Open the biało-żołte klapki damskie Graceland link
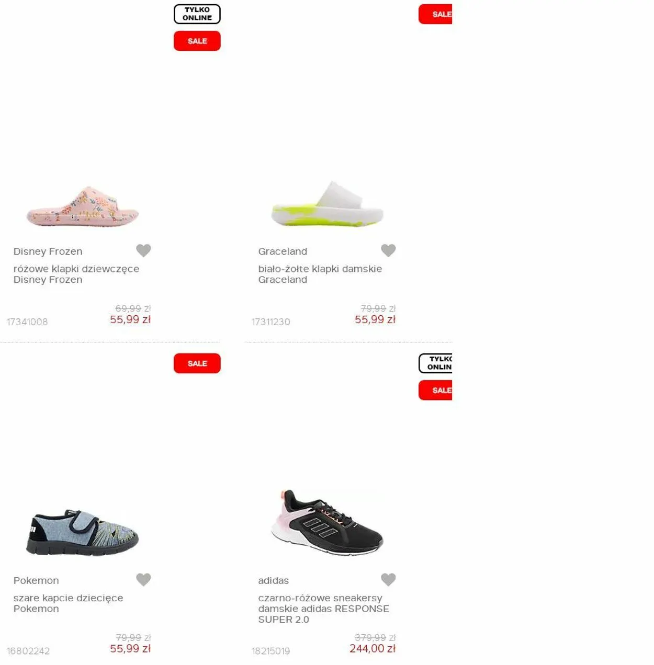654x665 pixels. 320,274
